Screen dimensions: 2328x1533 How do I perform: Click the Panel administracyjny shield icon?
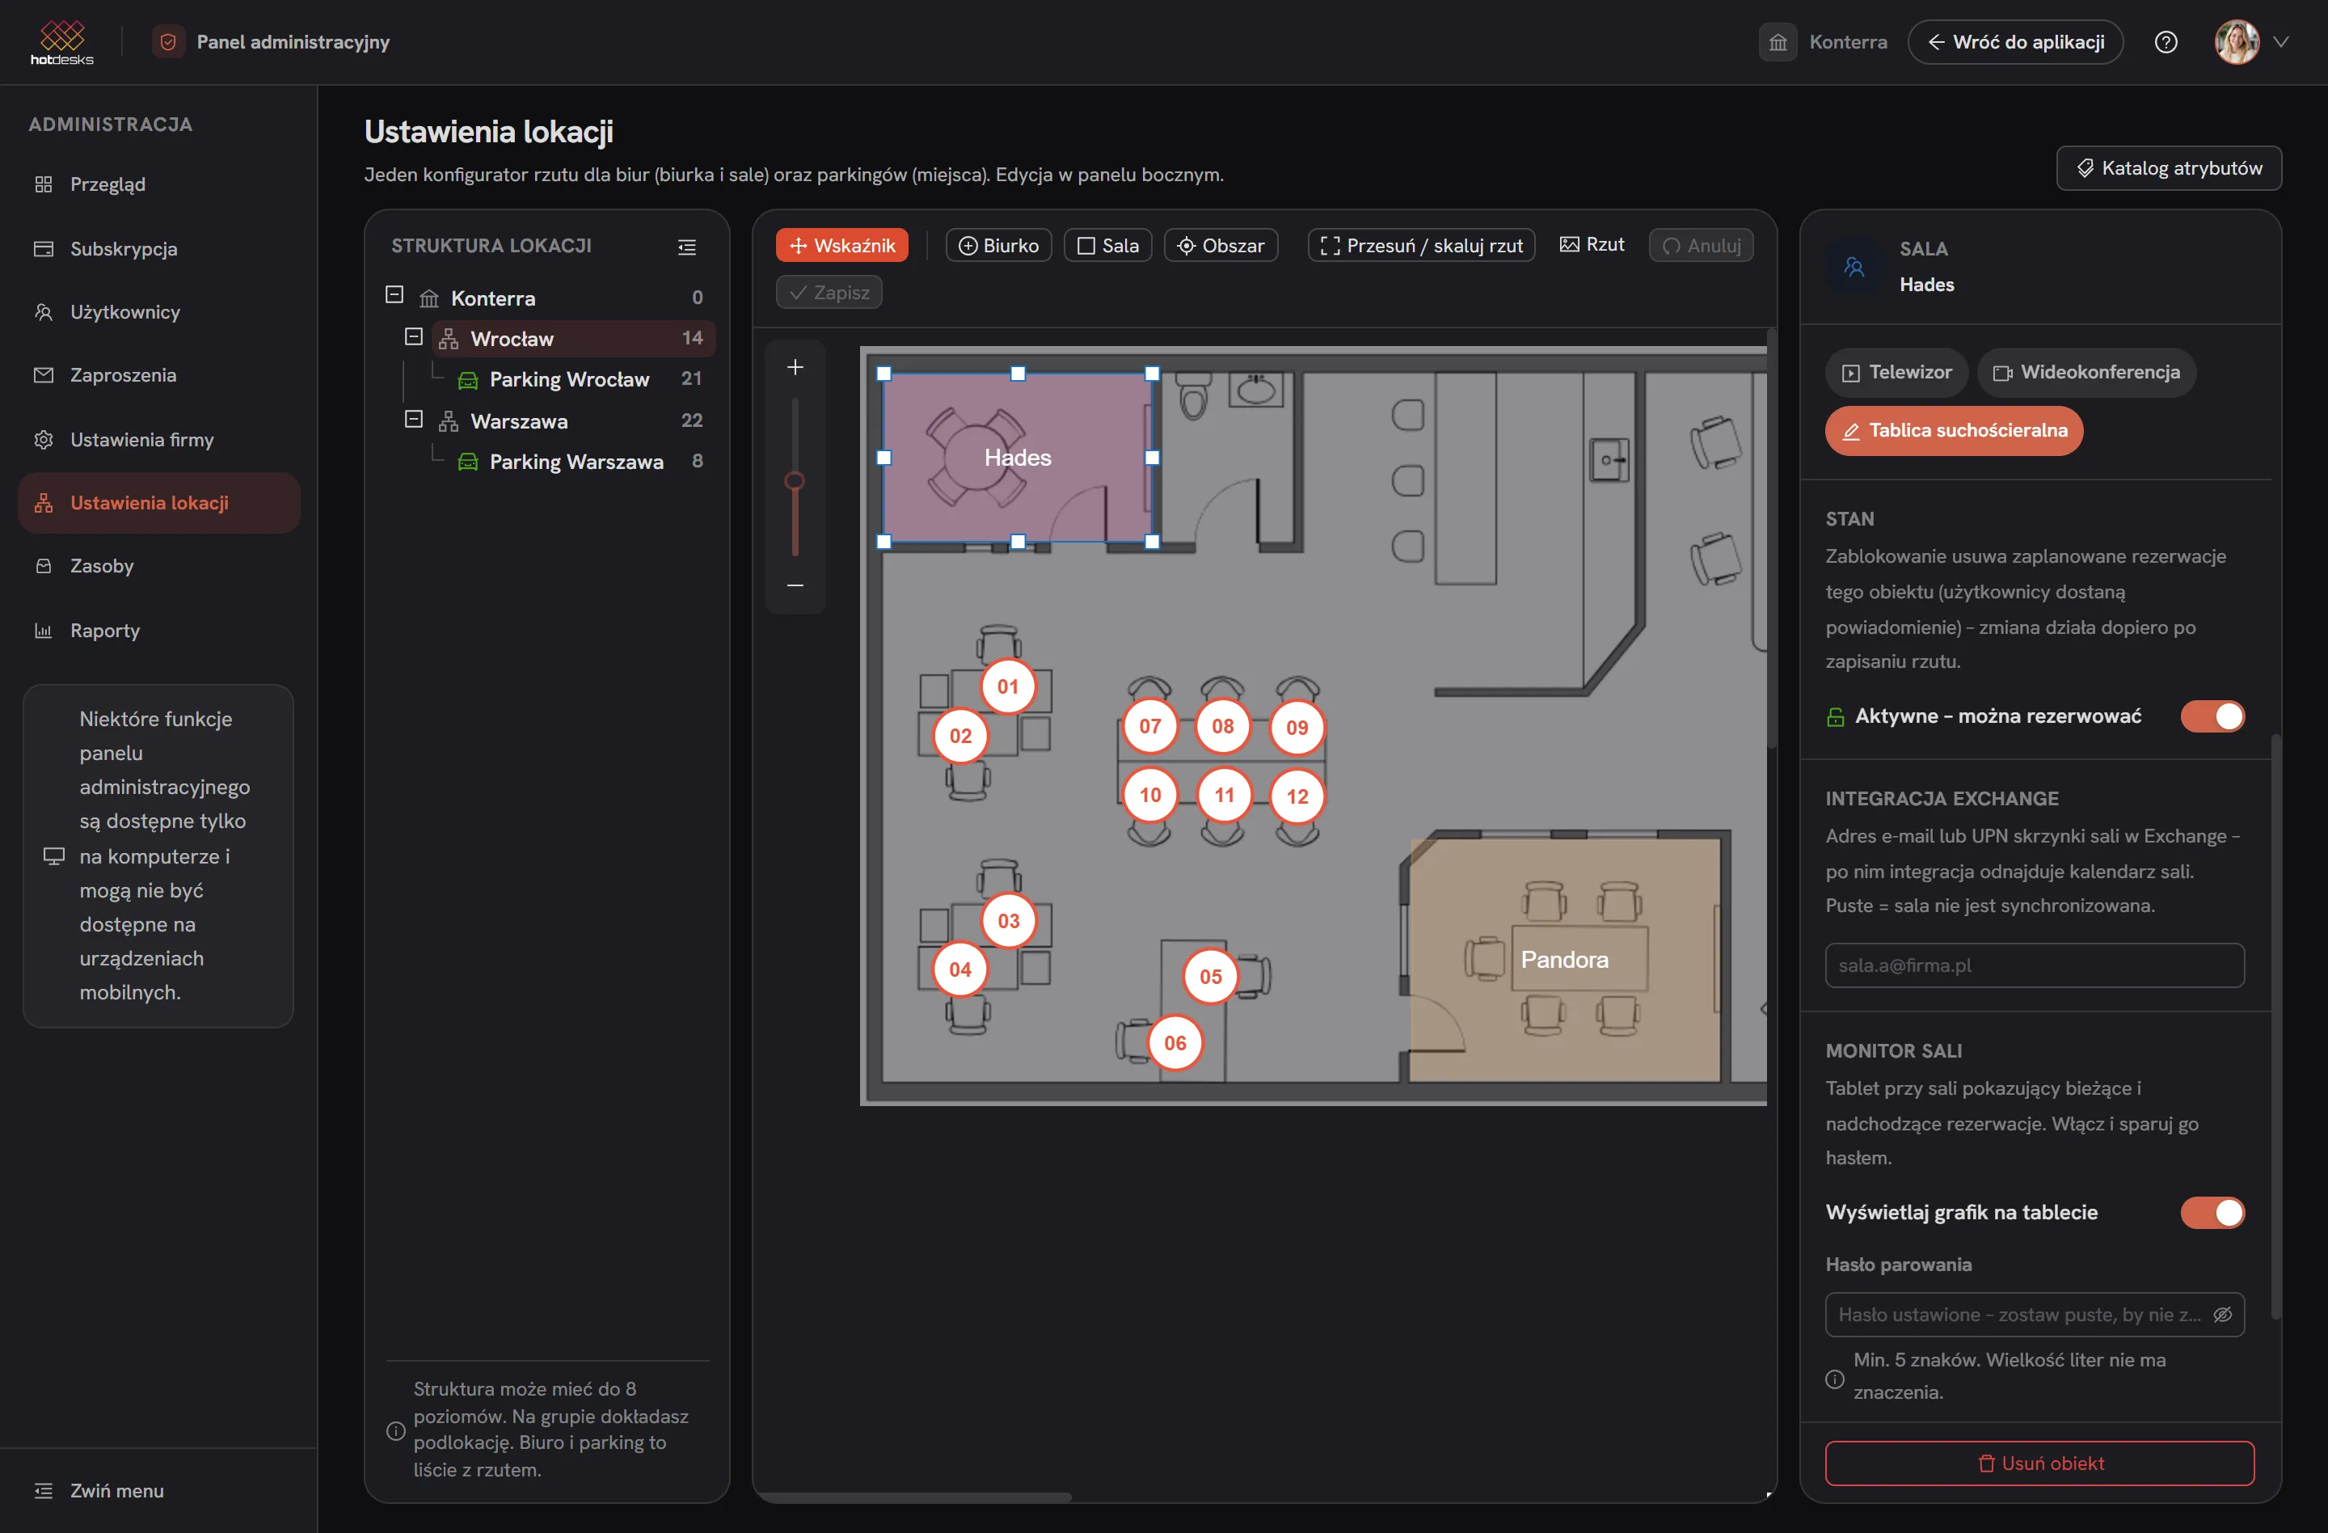pyautogui.click(x=168, y=42)
